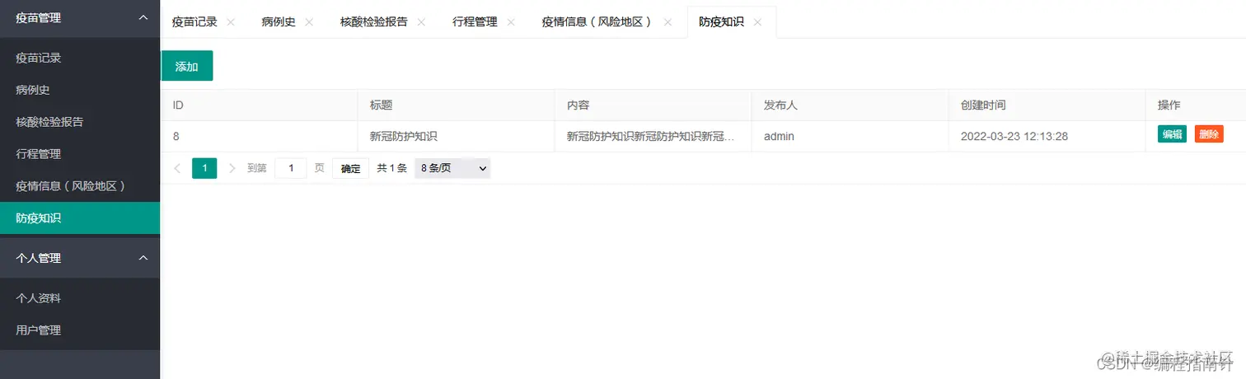Close the 核酸检验报告 tab
Image resolution: width=1246 pixels, height=379 pixels.
point(421,22)
